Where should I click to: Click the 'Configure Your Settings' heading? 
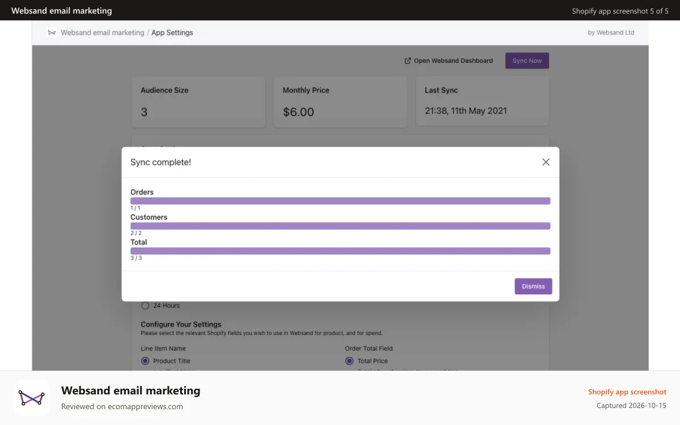click(181, 325)
